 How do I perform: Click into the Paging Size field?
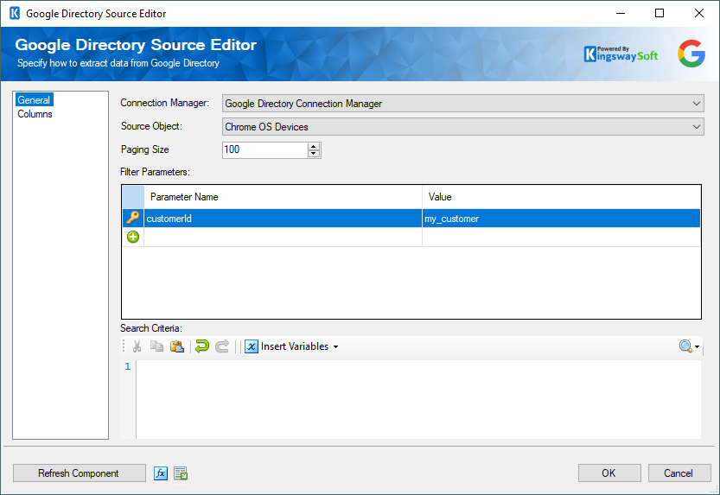265,149
